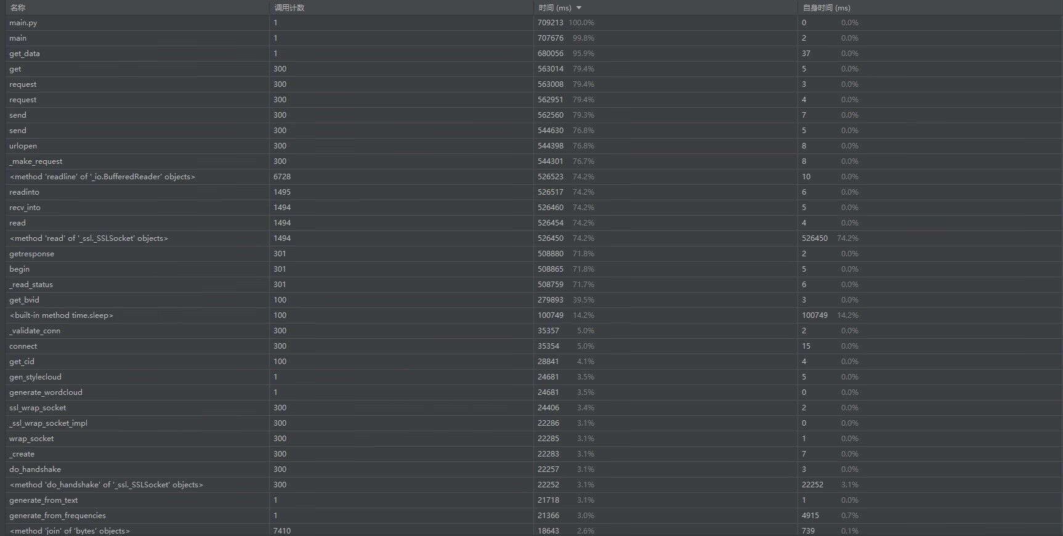Viewport: 1063px width, 536px height.
Task: Select the _make_request row
Action: pos(36,161)
